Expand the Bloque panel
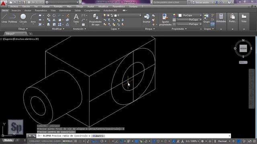Screen dimensions: 257x144 coord(150,29)
